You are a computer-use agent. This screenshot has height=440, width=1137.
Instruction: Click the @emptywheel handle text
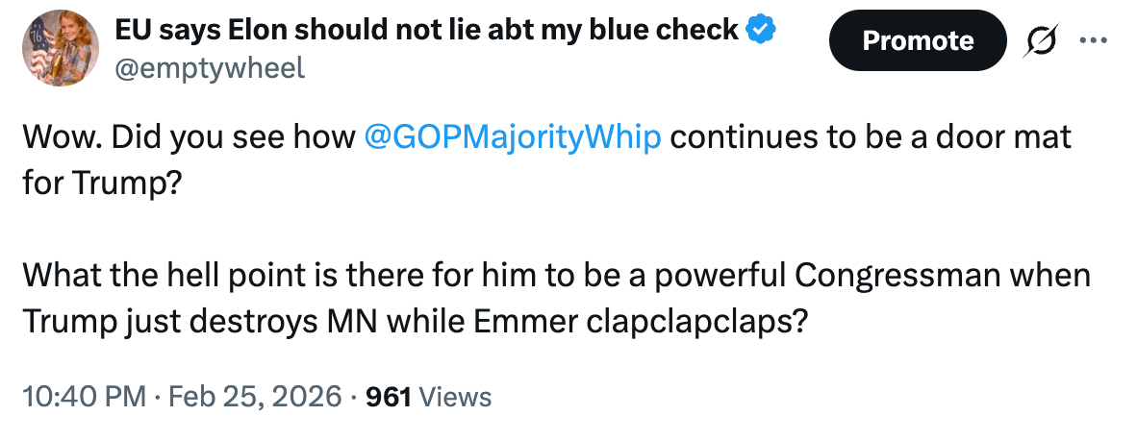pyautogui.click(x=210, y=69)
